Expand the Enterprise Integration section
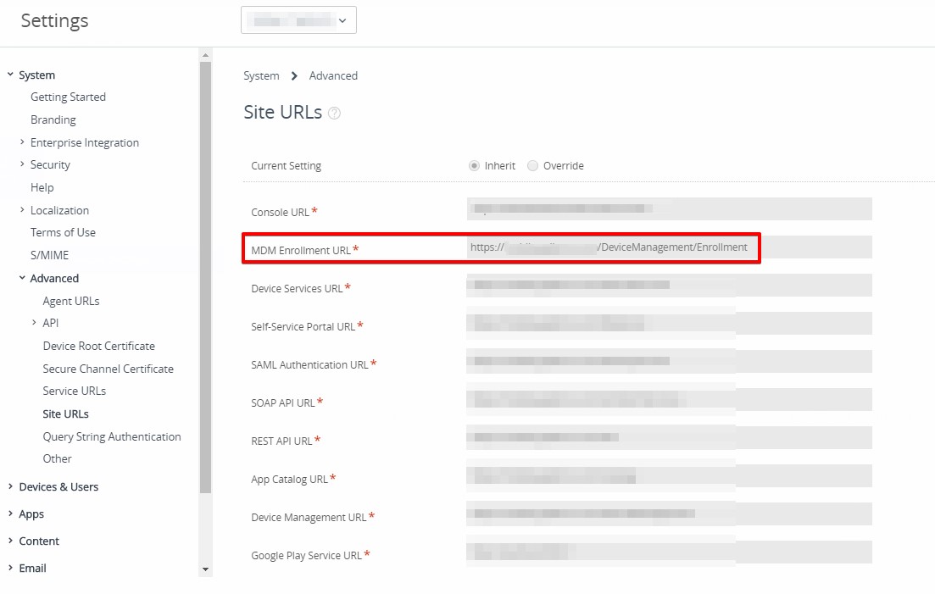The width and height of the screenshot is (935, 594). pos(22,142)
